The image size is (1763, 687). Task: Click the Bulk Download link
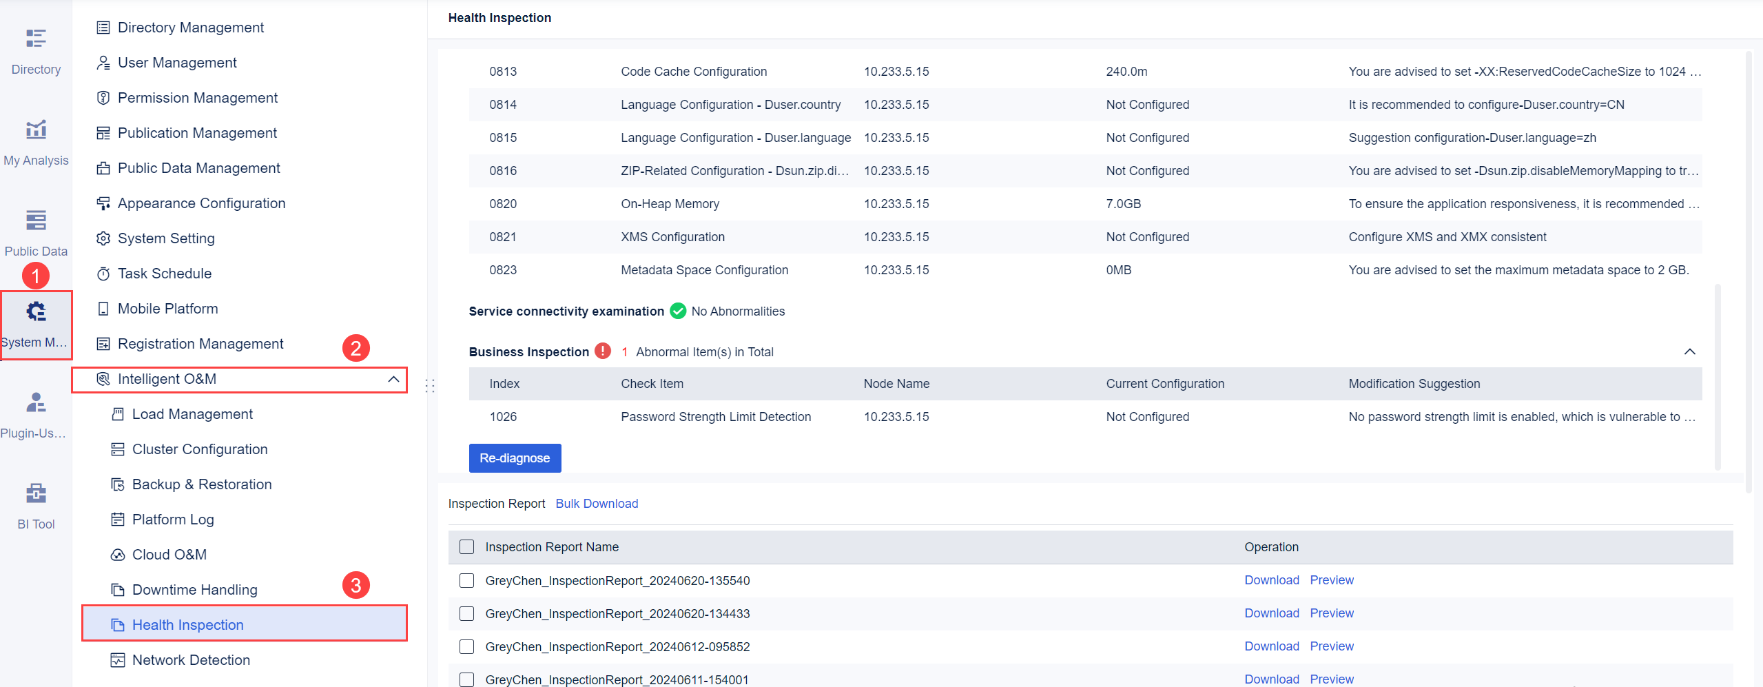pyautogui.click(x=597, y=504)
